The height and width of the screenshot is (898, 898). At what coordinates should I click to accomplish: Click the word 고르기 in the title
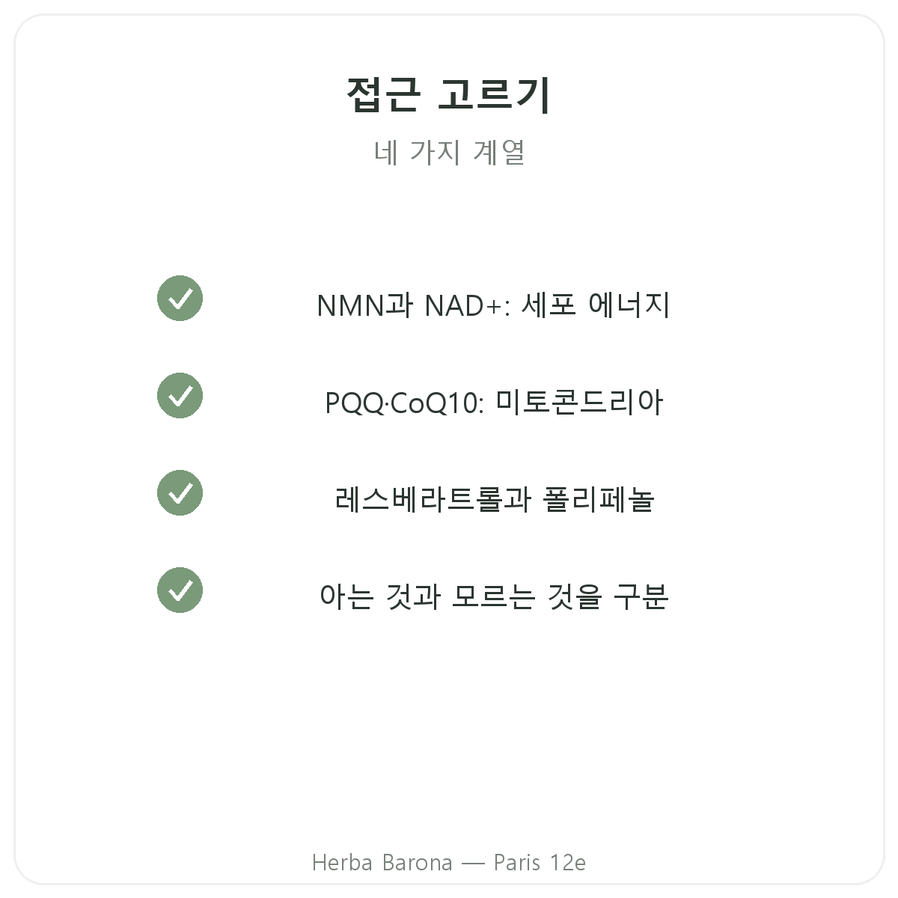[495, 95]
